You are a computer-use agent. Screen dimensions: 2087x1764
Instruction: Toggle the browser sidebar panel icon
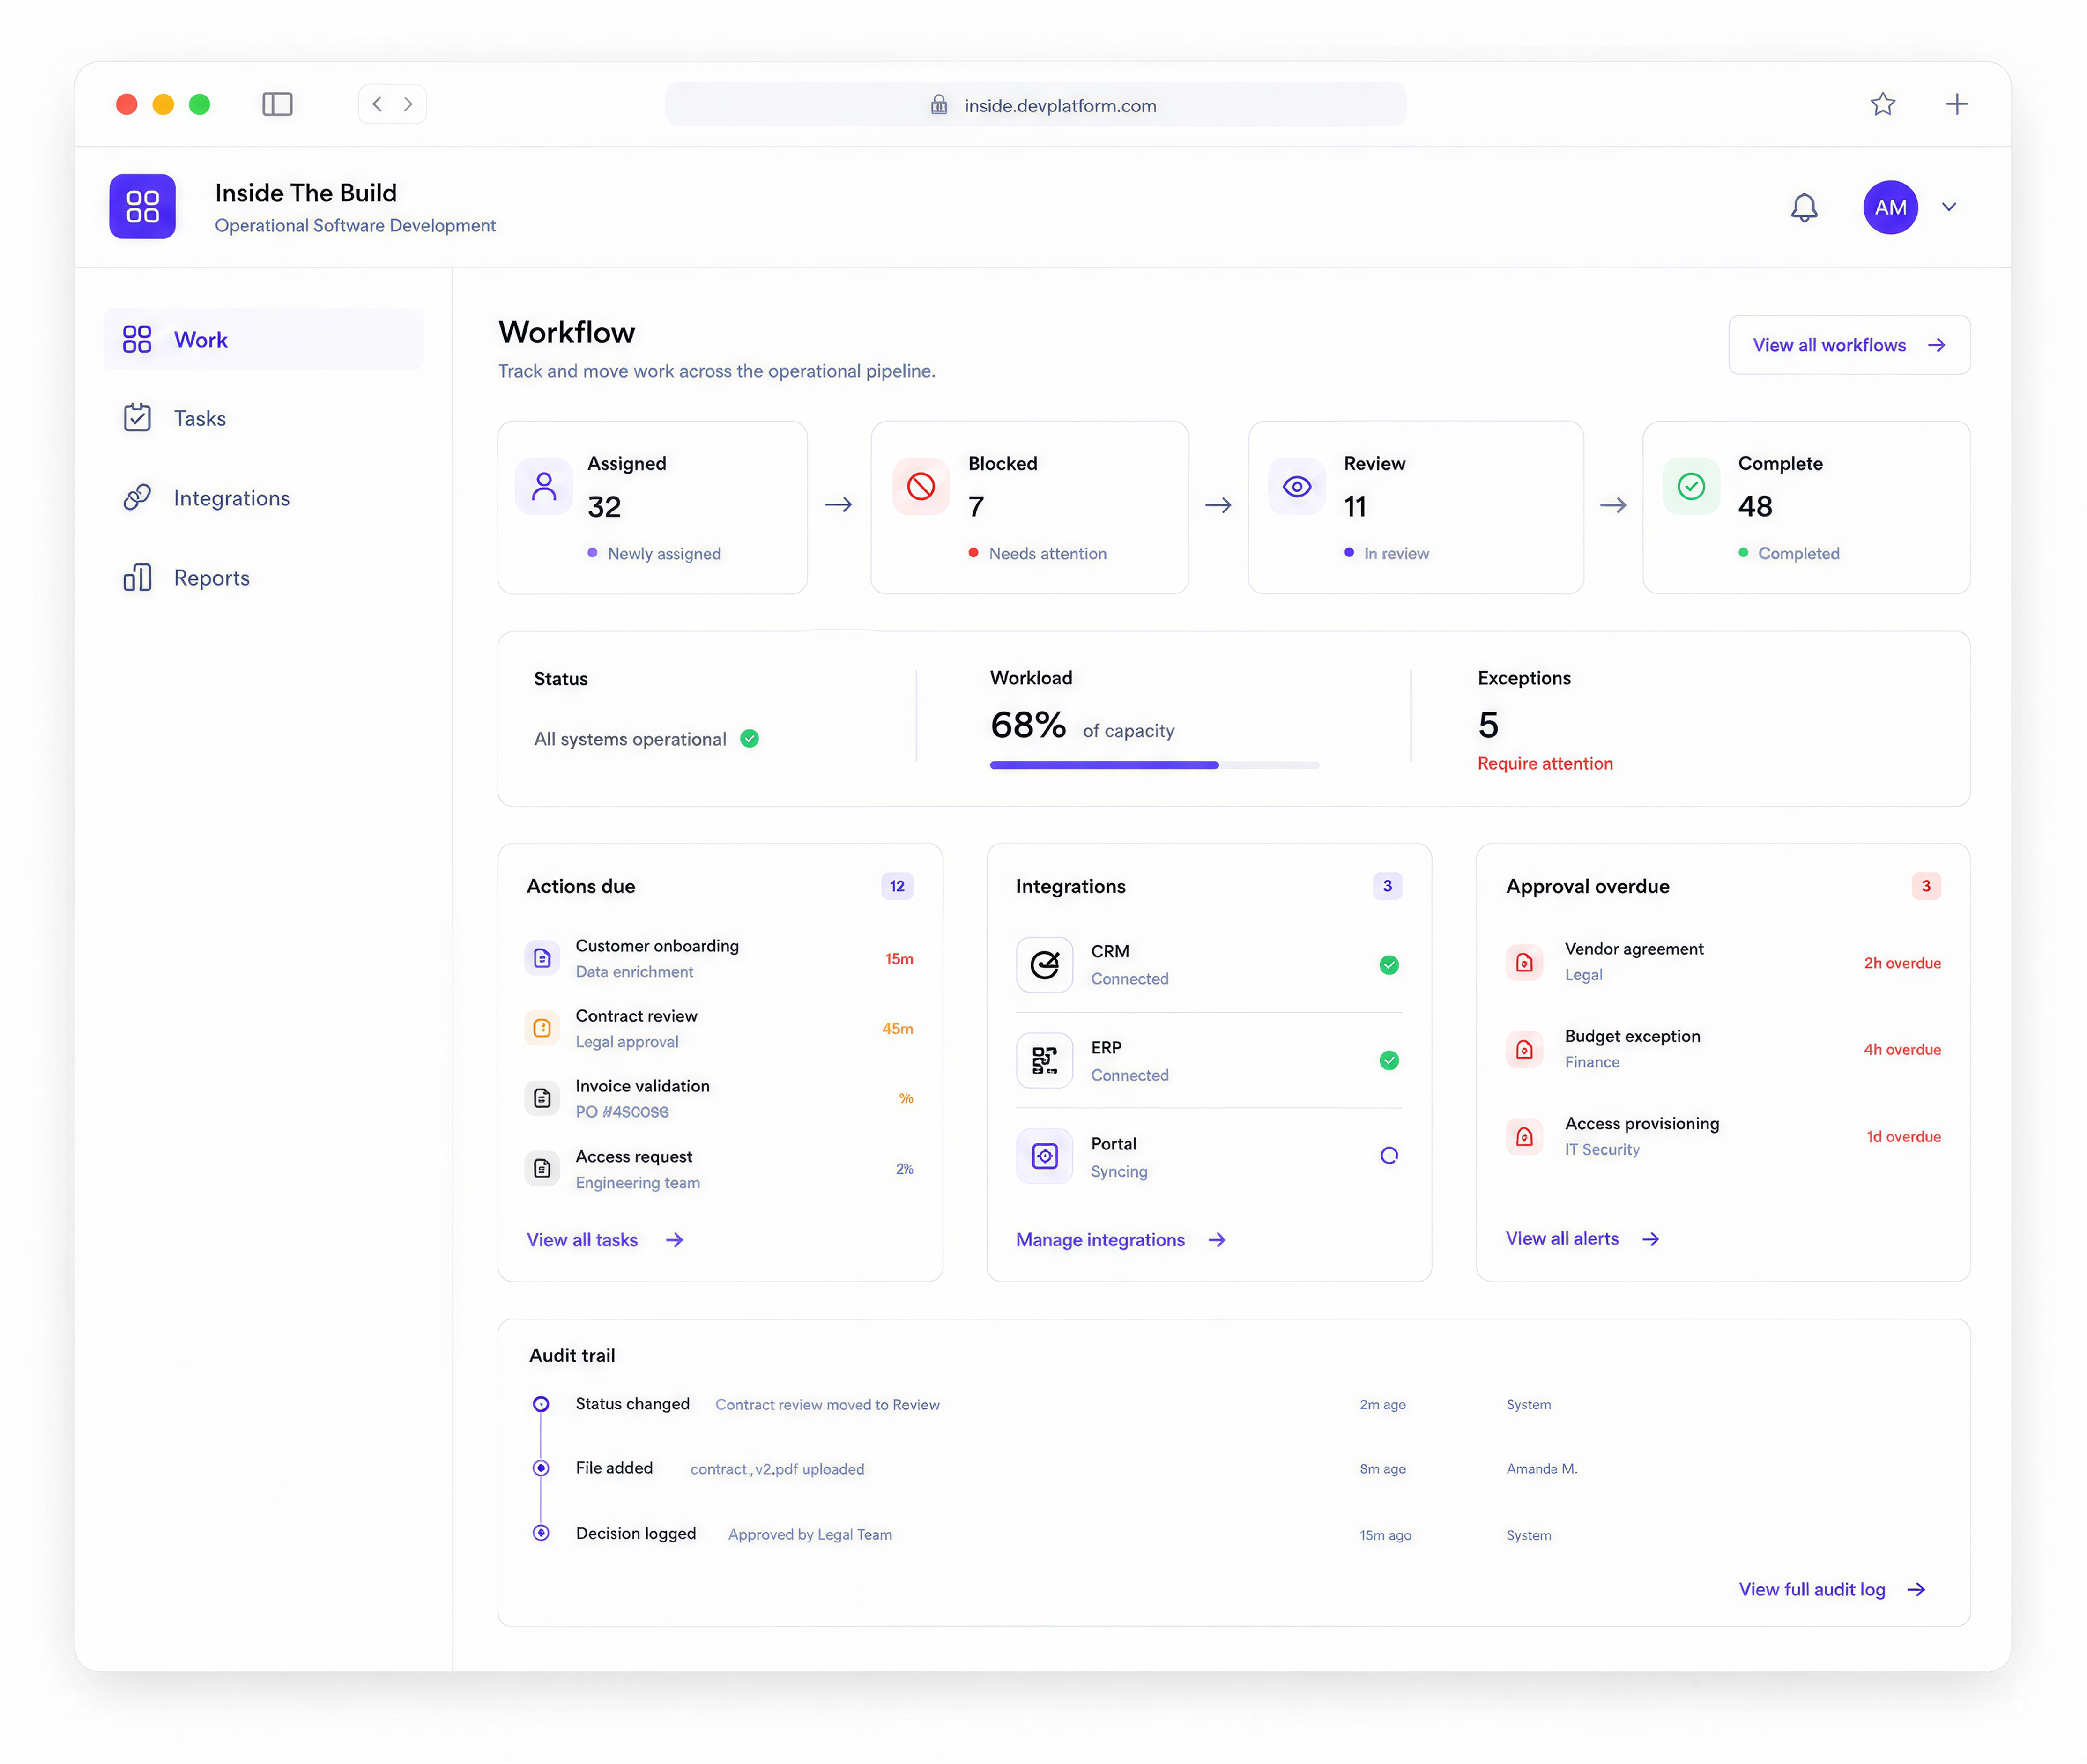click(277, 104)
